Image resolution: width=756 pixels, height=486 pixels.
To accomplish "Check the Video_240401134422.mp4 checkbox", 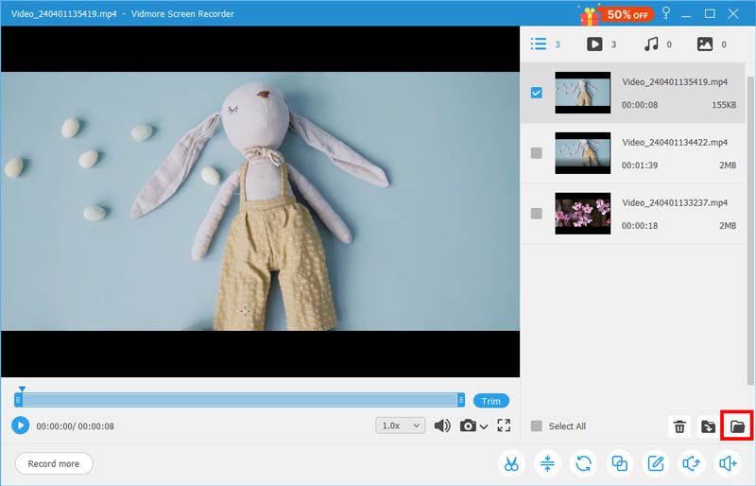I will [537, 153].
